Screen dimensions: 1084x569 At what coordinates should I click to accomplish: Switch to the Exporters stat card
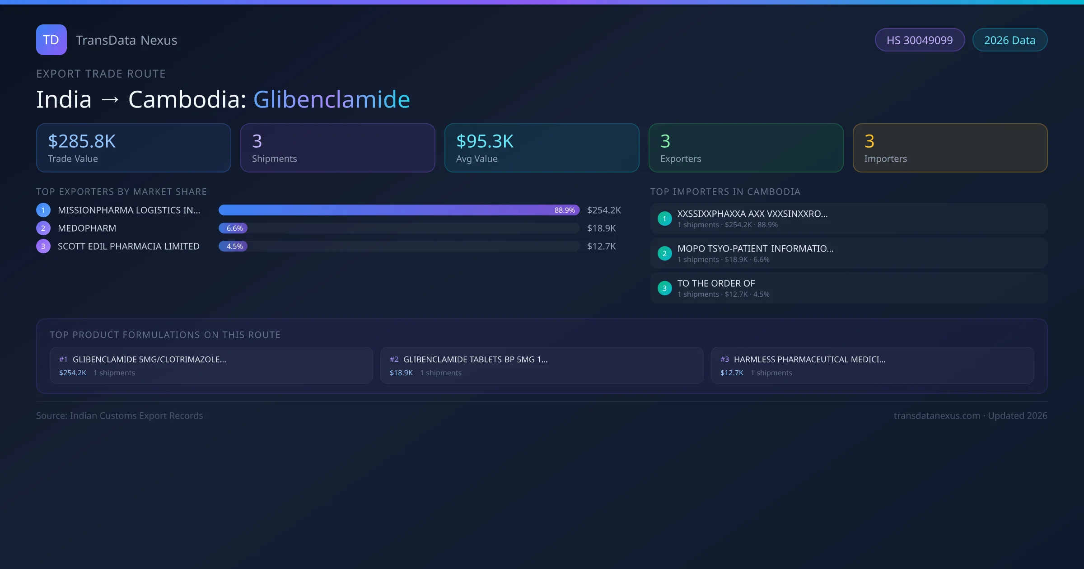(x=746, y=148)
